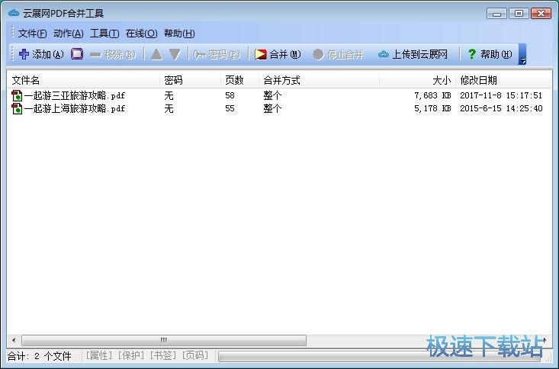Click the [书签] status bar indicator

coord(163,355)
